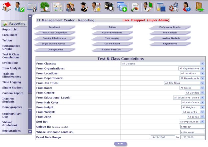Image resolution: width=208 pixels, height=147 pixels.
Task: Open Evaluations link in the sidebar
Action: tap(10, 63)
